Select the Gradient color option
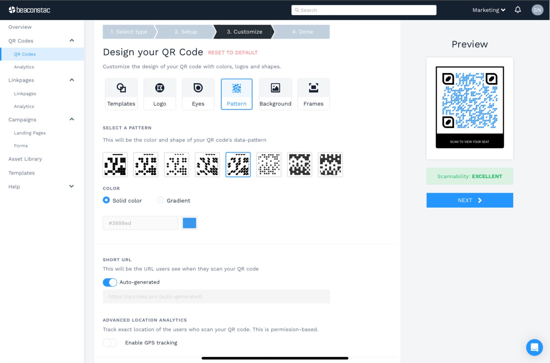 pyautogui.click(x=160, y=200)
